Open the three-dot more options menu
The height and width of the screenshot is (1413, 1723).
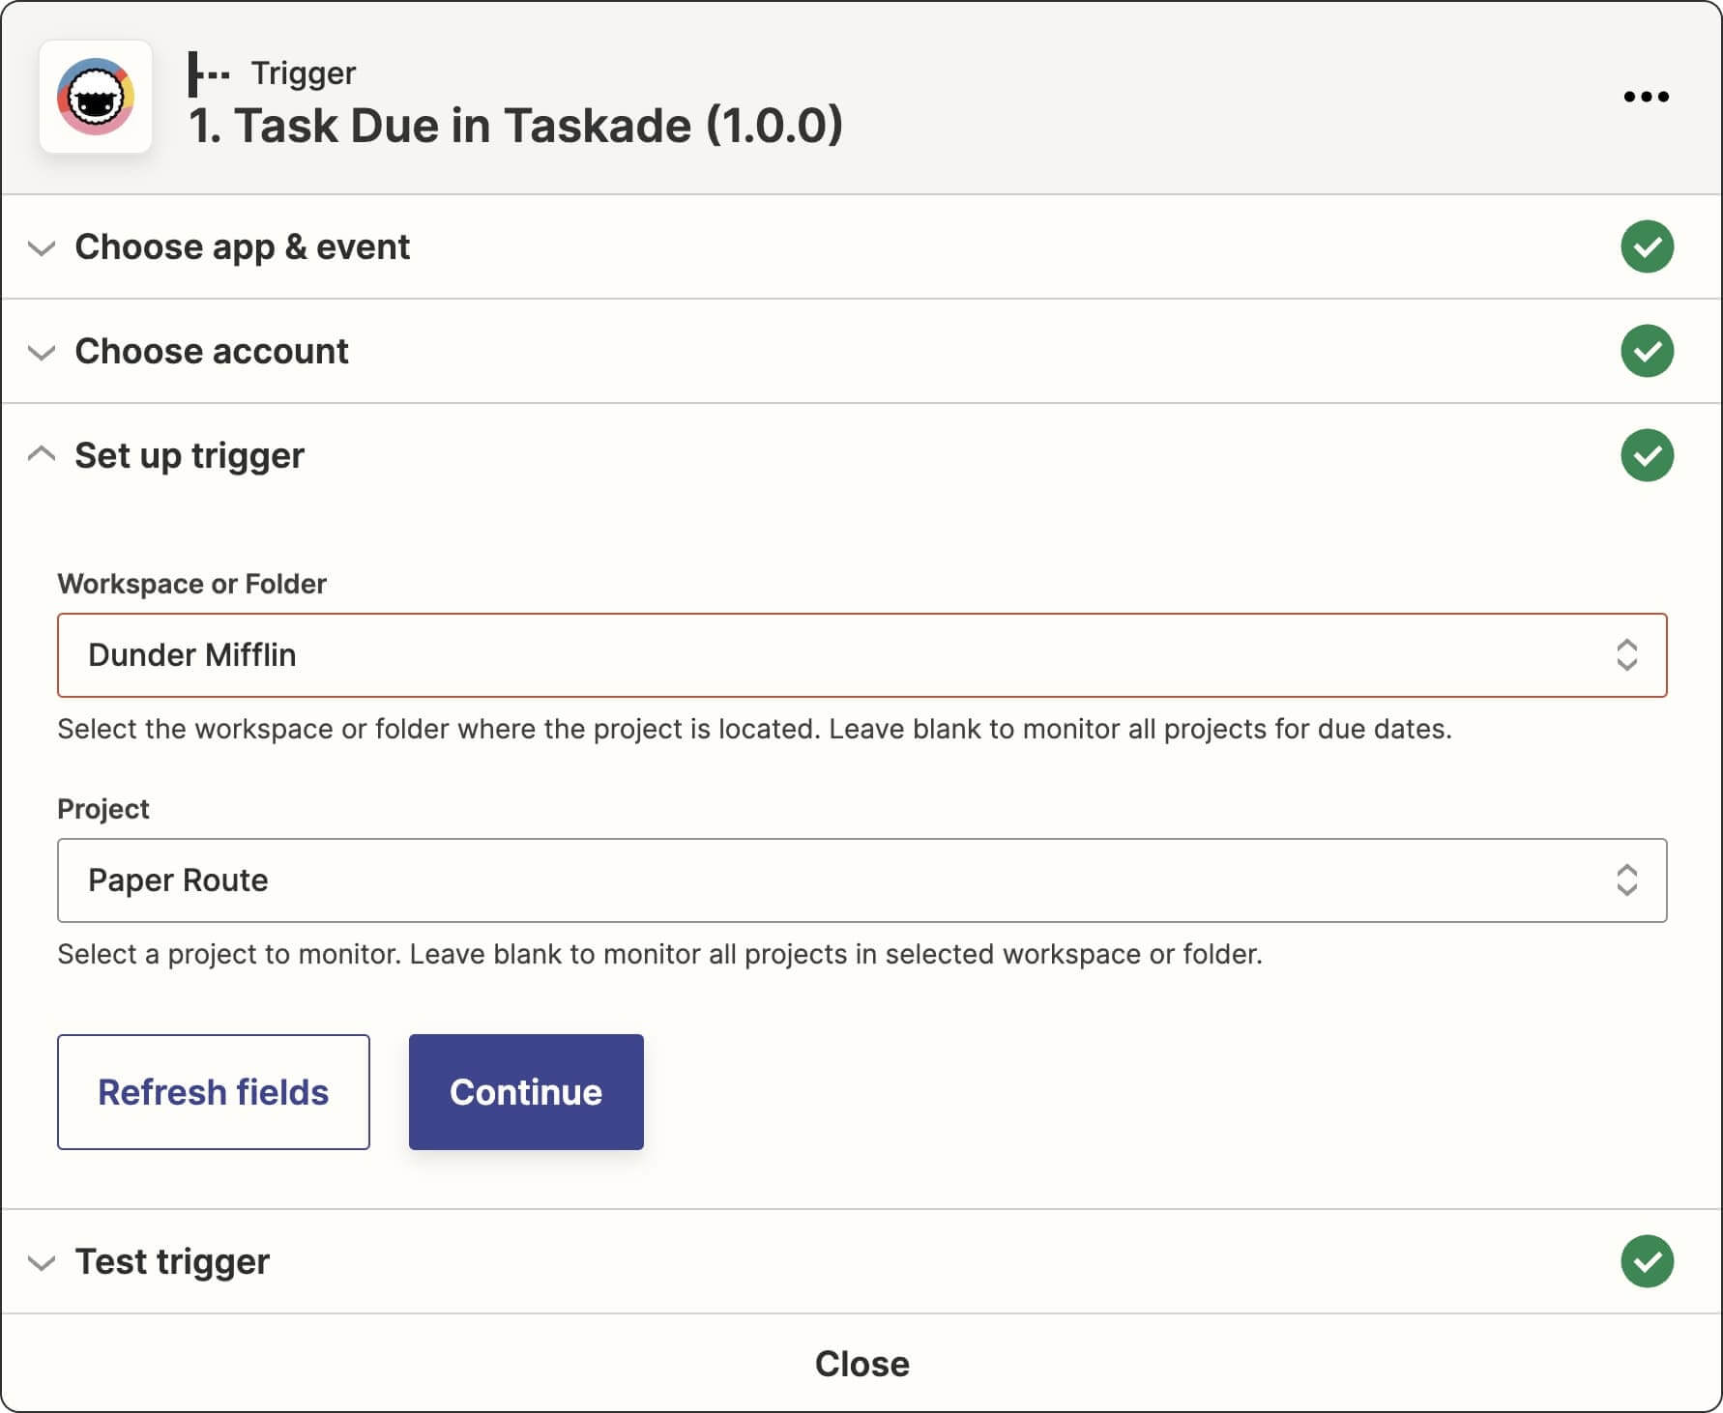(x=1646, y=97)
